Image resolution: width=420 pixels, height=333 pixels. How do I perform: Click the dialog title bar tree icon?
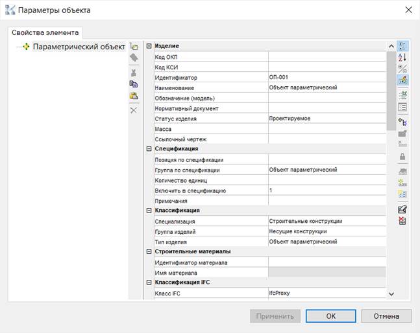(10, 10)
